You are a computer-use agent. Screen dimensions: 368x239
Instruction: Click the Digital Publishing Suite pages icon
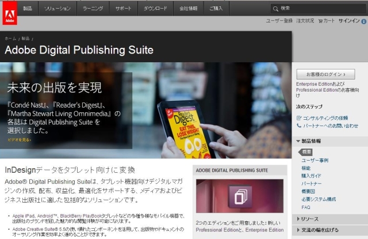click(240, 196)
